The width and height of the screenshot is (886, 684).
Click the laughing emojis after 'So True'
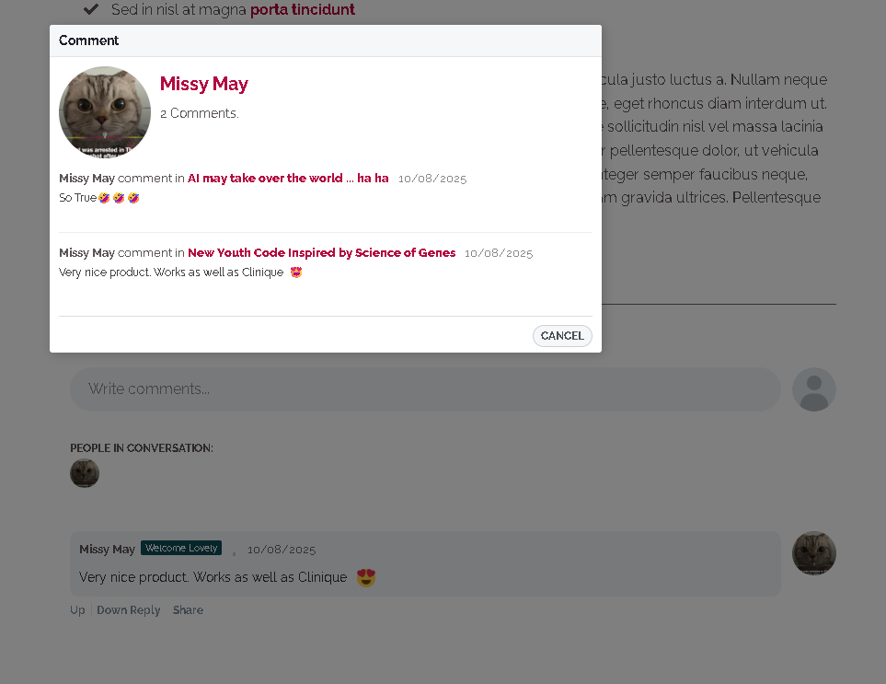point(119,198)
